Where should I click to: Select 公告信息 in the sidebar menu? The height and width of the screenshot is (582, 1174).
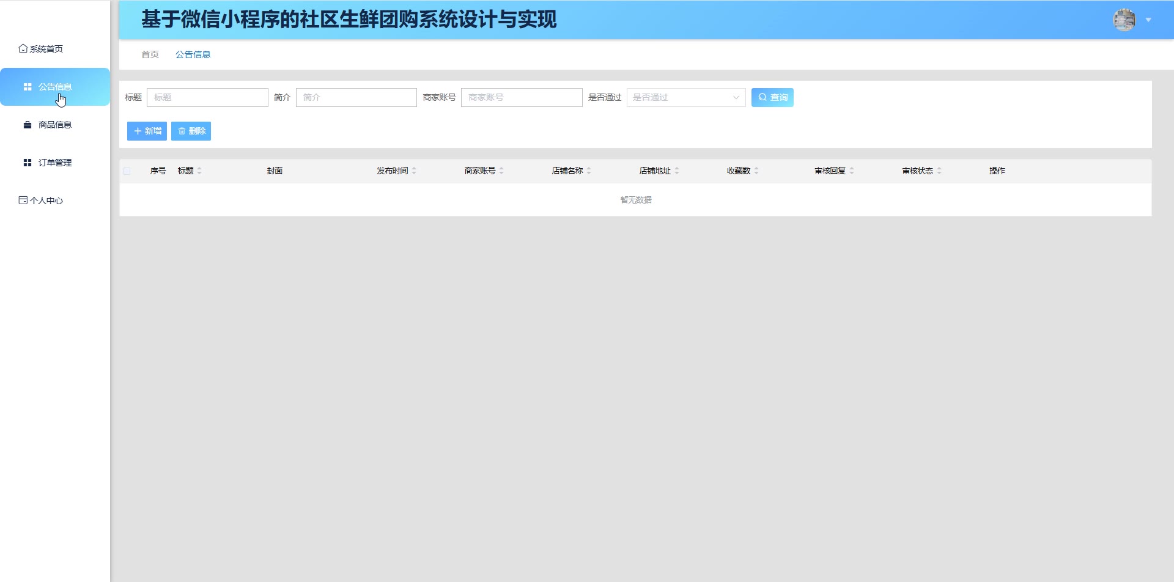point(55,87)
